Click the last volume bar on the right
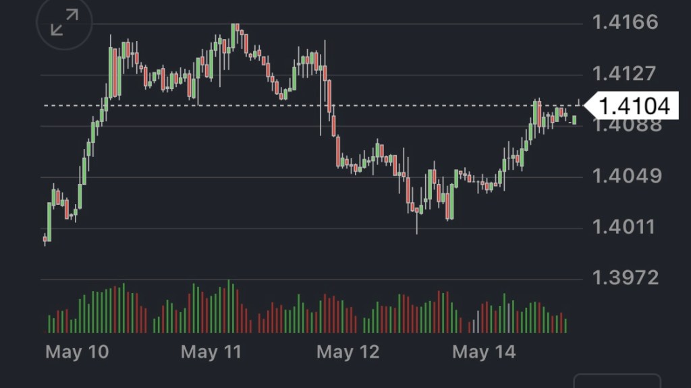Screen dimensions: 691x388 [565, 325]
